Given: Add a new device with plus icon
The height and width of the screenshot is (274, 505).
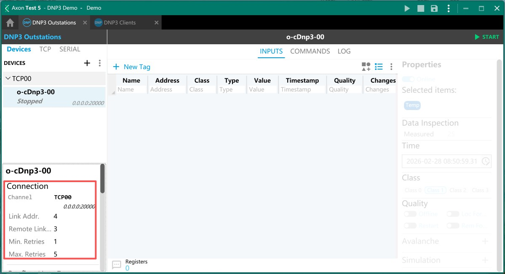Looking at the screenshot, I should [x=87, y=63].
